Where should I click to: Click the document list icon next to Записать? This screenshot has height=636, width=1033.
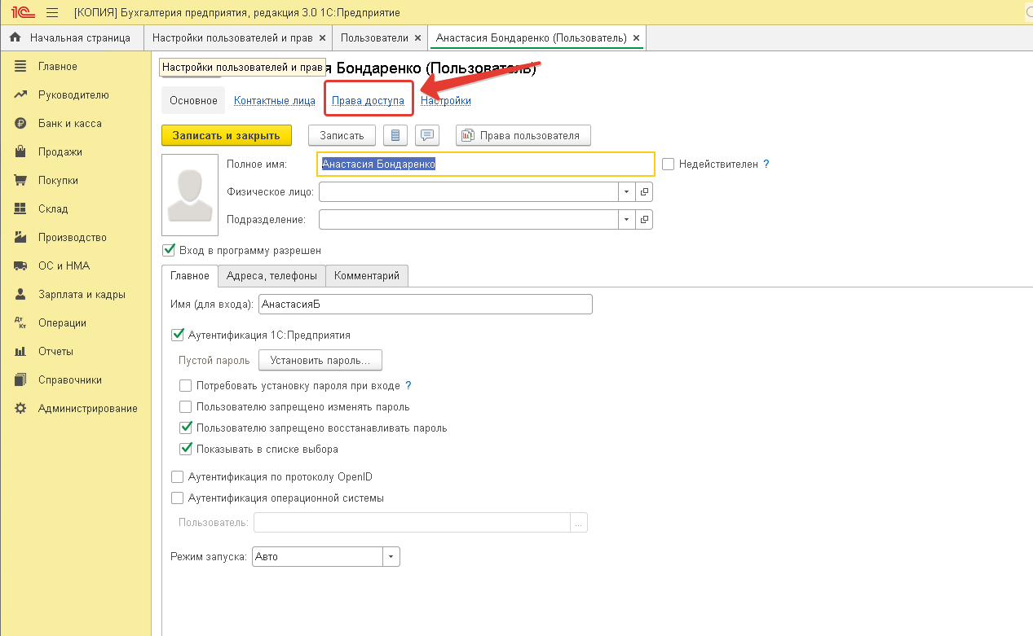[395, 135]
